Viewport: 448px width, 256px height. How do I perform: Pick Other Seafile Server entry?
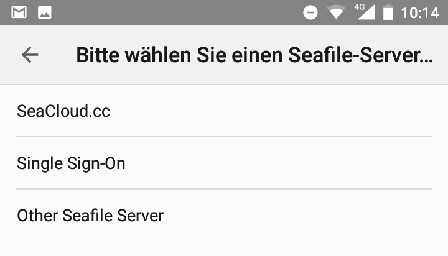[90, 216]
